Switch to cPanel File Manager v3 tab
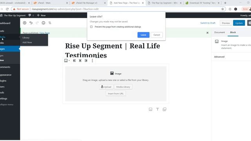The image size is (251, 141). [x=88, y=3]
